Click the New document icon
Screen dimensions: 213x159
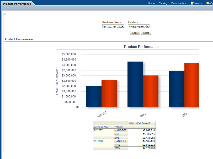point(192,3)
